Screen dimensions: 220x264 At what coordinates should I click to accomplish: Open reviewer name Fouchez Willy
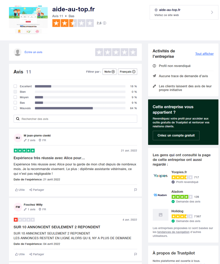click(x=33, y=205)
